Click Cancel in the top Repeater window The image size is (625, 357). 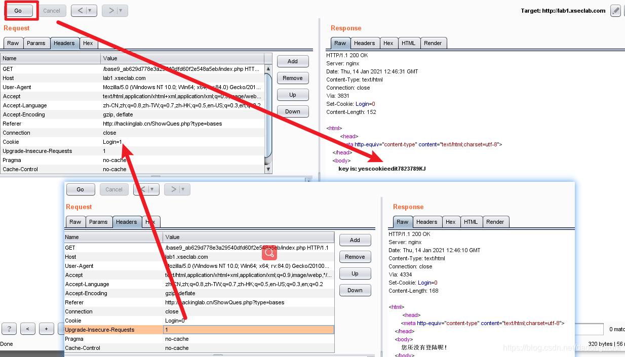click(x=52, y=11)
